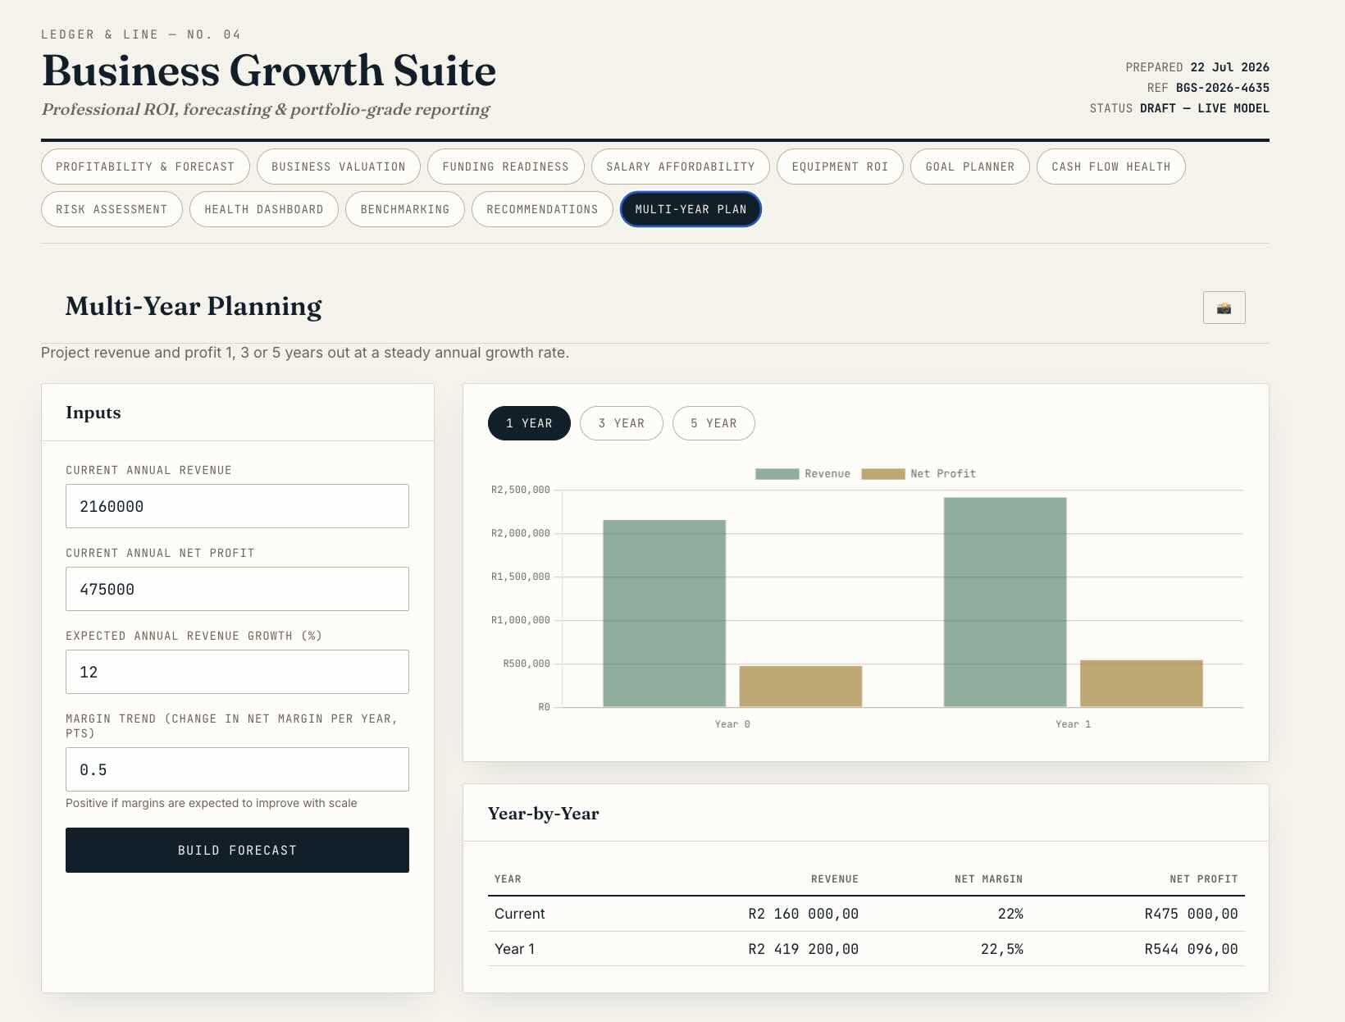Go to the Benchmarking tab
Viewport: 1345px width, 1022px height.
[405, 209]
